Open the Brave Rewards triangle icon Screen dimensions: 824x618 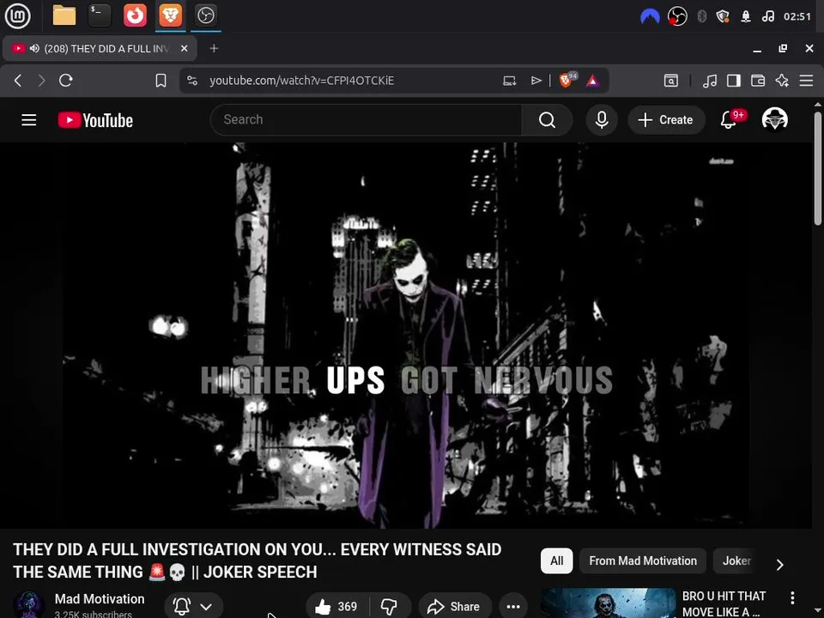(592, 81)
